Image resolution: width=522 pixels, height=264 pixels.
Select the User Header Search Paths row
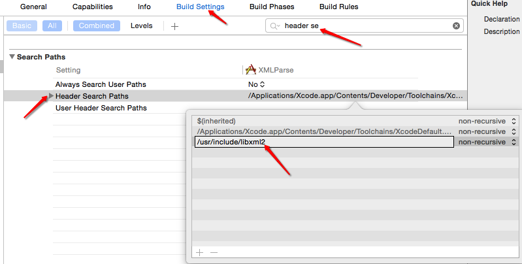101,108
